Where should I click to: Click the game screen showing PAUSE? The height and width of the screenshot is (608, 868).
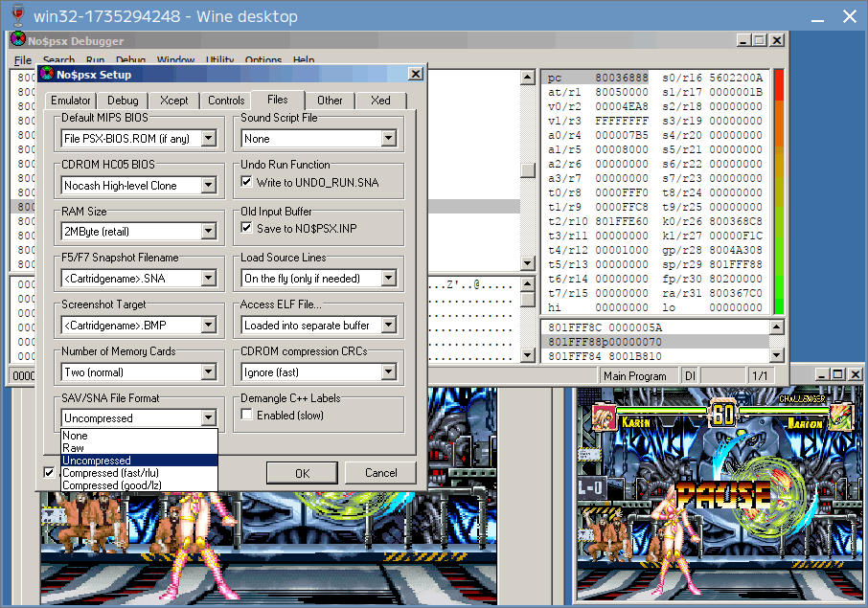click(720, 493)
